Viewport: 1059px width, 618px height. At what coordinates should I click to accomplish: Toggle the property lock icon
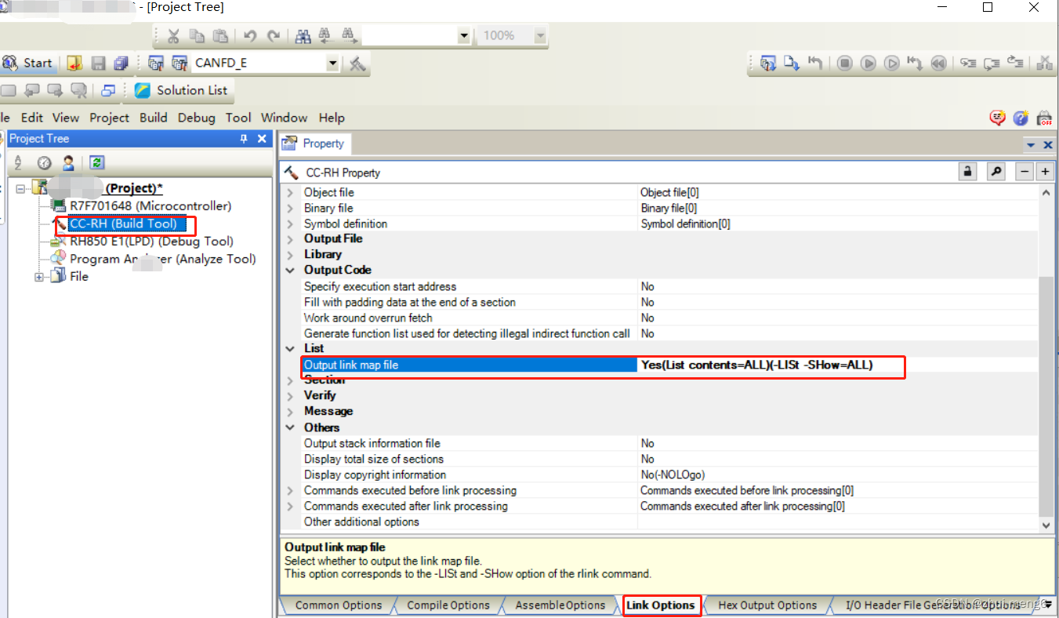tap(968, 172)
